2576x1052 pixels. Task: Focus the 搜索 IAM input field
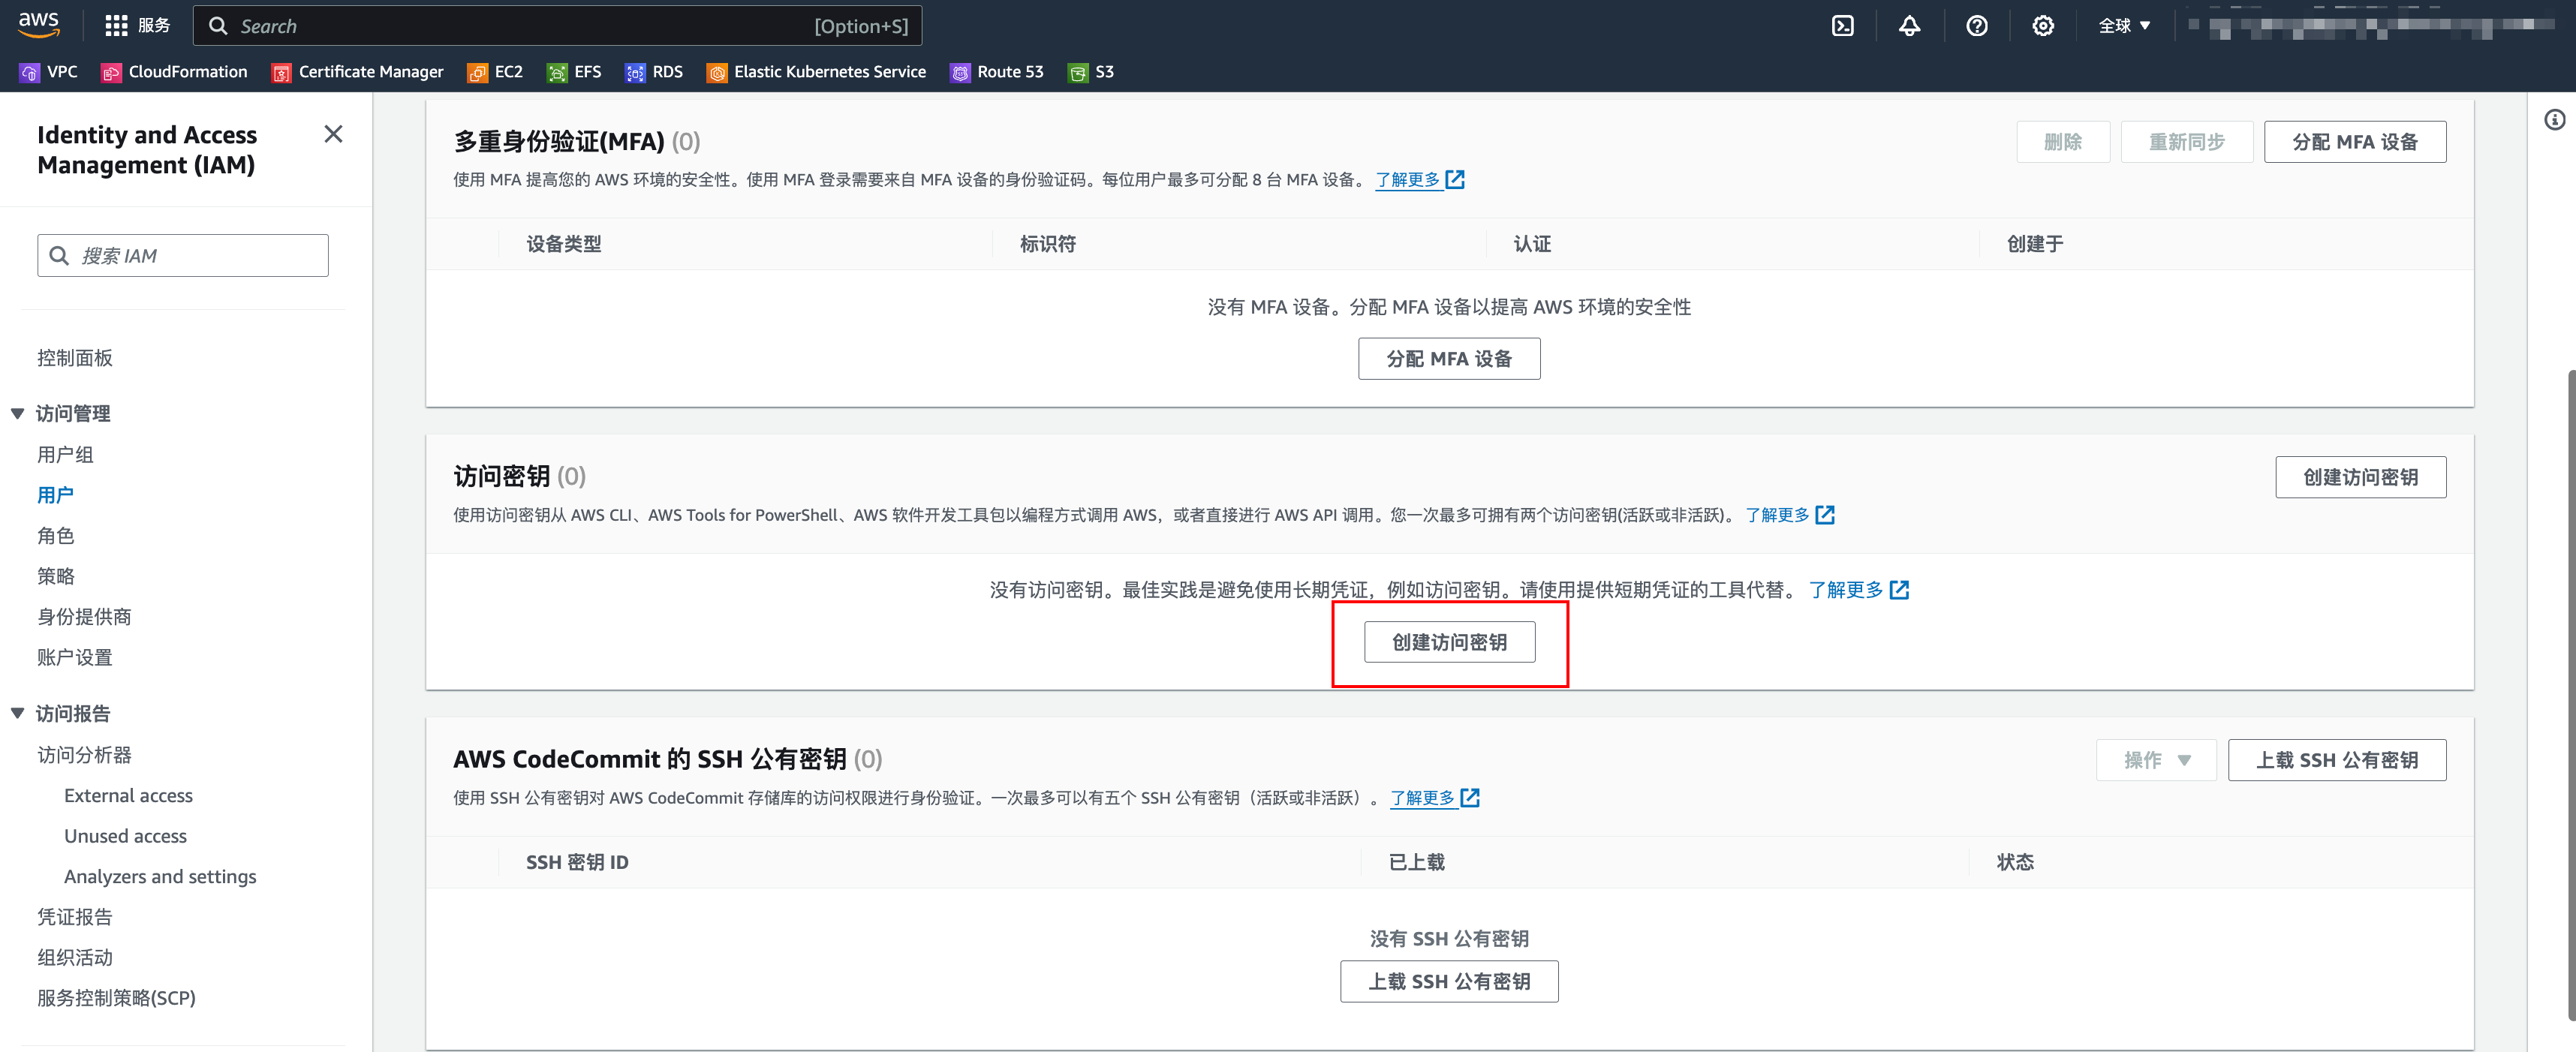[x=183, y=256]
